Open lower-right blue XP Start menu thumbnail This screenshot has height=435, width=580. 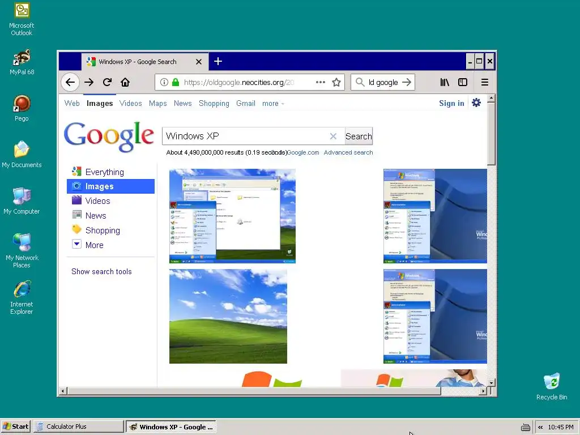(435, 316)
